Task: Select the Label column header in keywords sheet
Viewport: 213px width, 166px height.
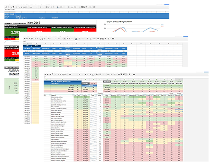Action: coord(106,95)
